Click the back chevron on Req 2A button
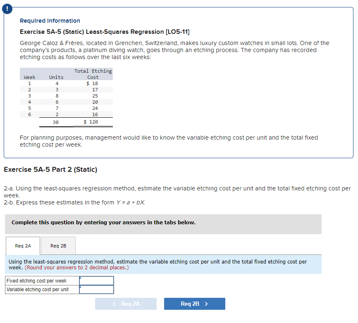The height and width of the screenshot is (323, 358). 114,304
